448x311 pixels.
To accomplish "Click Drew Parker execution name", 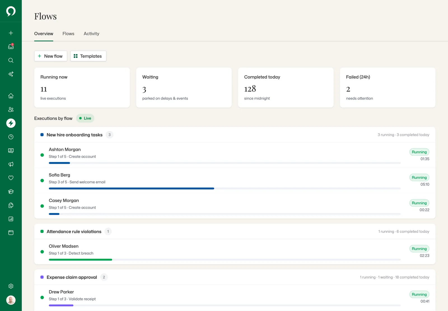I will click(61, 292).
